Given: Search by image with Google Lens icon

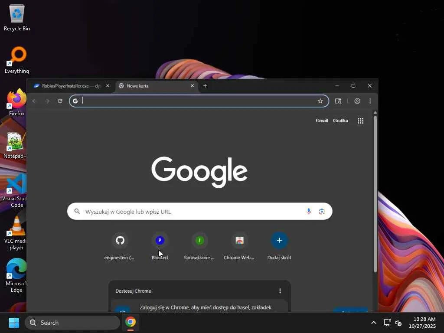Looking at the screenshot, I should click(322, 211).
